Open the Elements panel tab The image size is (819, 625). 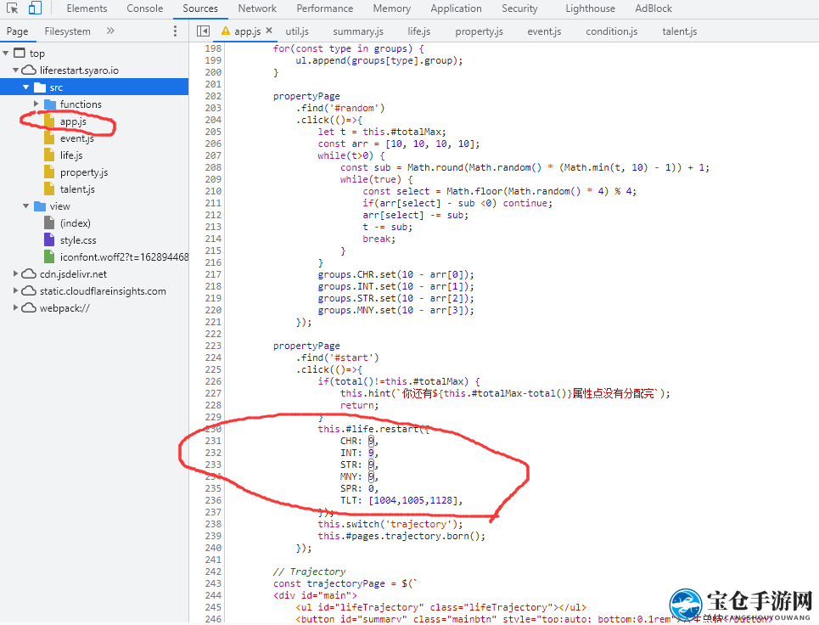coord(87,8)
